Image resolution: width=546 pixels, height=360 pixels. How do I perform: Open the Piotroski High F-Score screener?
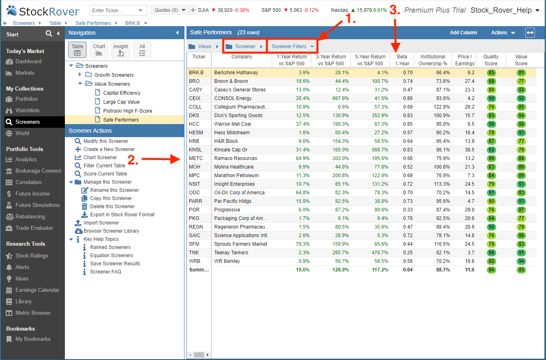(x=128, y=111)
